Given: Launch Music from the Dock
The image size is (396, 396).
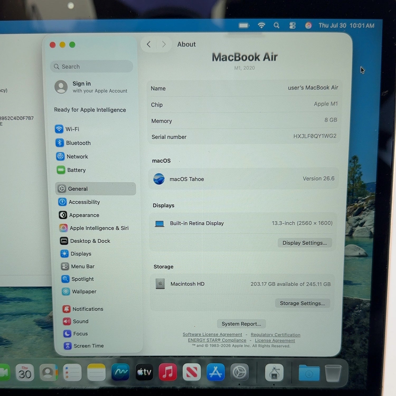Looking at the screenshot, I should tap(168, 372).
